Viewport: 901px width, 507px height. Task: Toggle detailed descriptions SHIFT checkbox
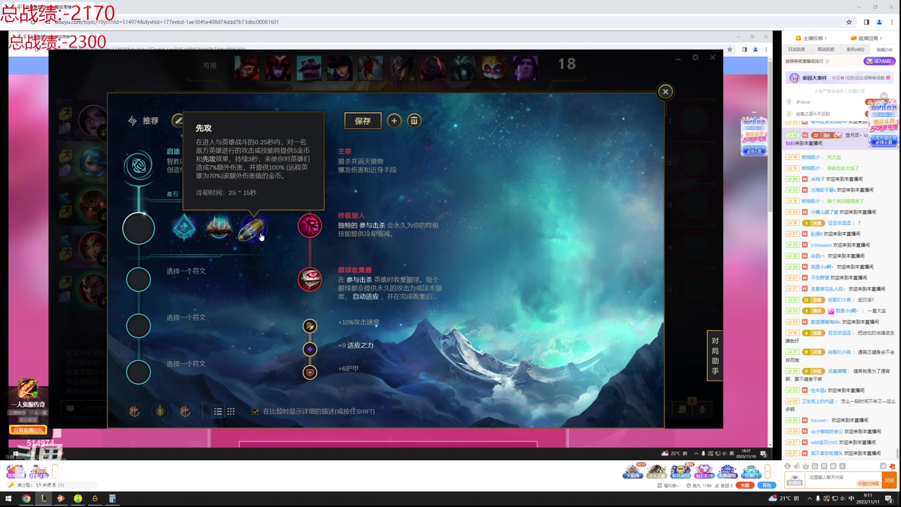[x=255, y=411]
